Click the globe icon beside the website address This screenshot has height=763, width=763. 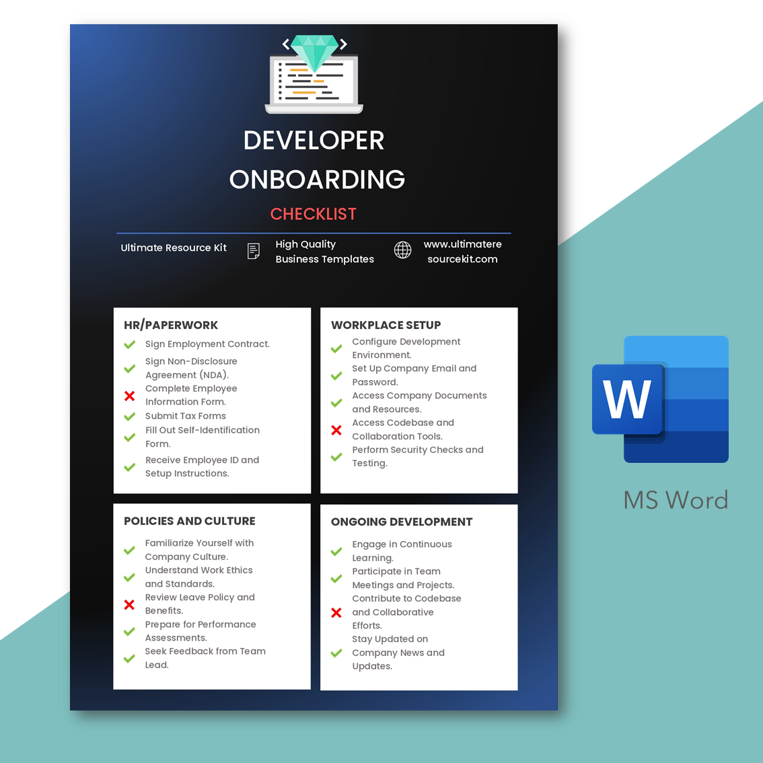tap(402, 250)
